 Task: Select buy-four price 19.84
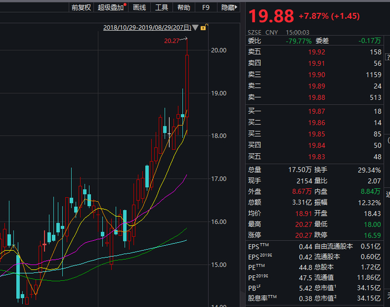(316, 145)
